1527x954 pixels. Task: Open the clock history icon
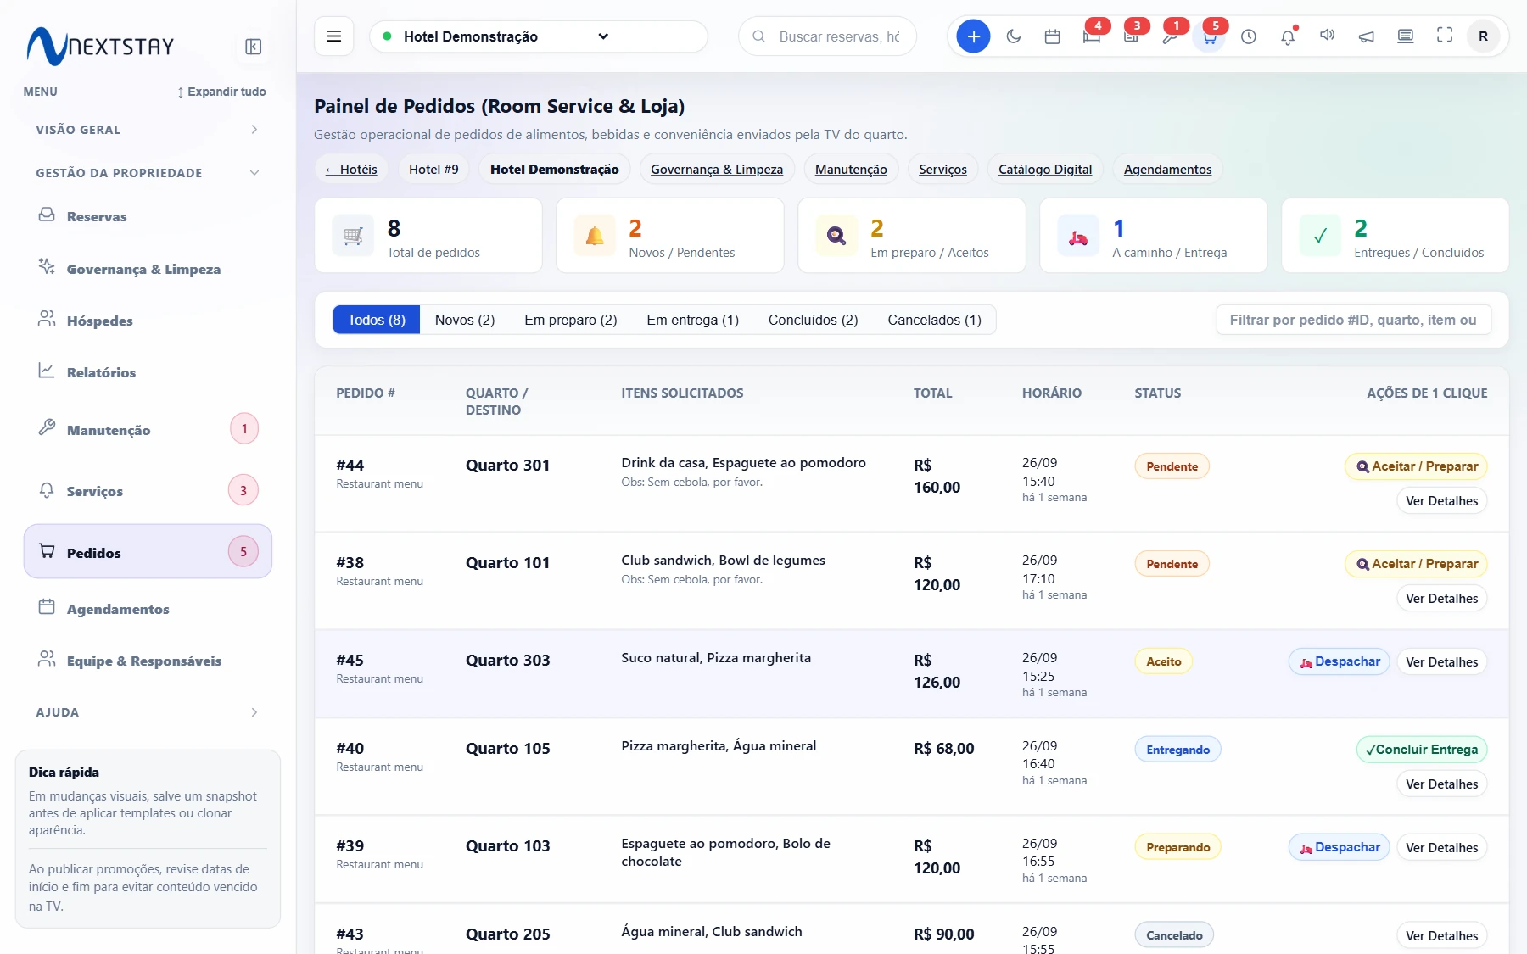1248,36
